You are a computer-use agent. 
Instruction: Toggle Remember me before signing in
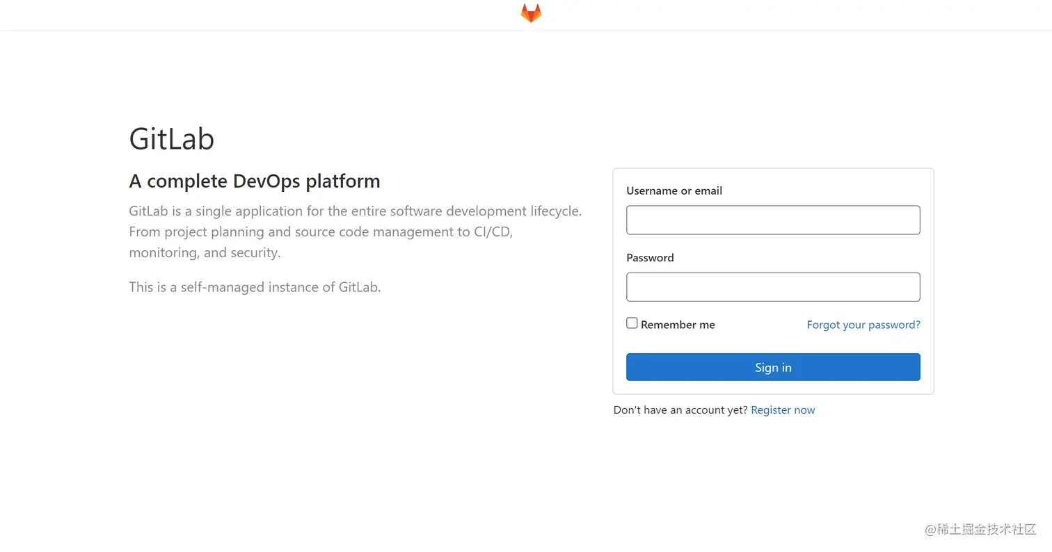click(x=632, y=323)
